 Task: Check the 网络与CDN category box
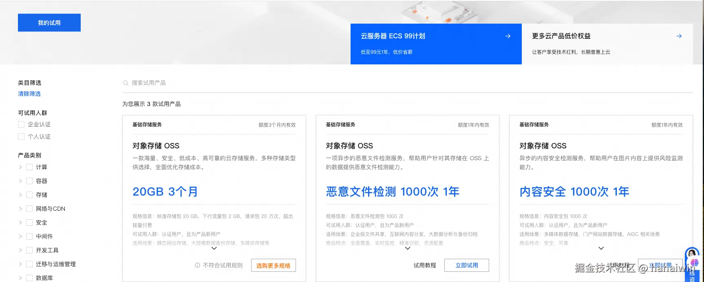click(29, 209)
